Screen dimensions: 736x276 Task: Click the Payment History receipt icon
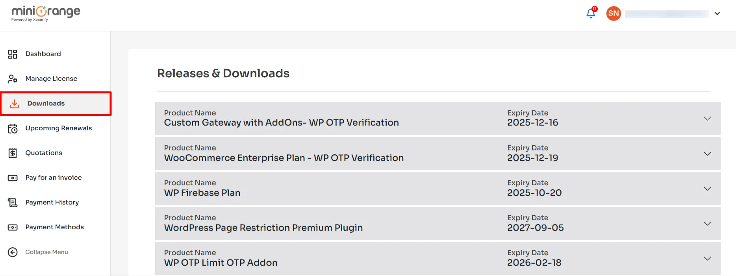13,203
